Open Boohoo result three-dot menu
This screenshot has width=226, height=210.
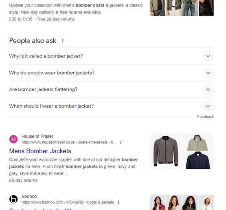pyautogui.click(x=118, y=202)
